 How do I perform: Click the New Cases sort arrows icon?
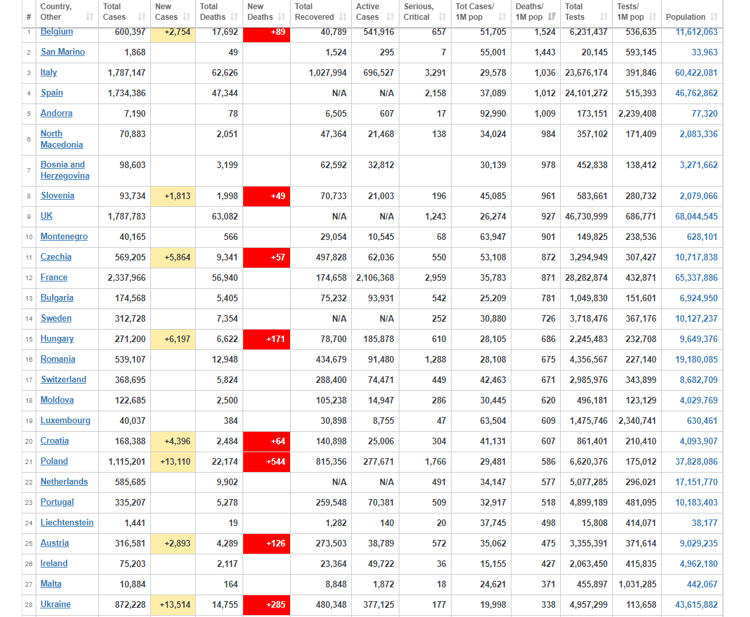[x=187, y=17]
